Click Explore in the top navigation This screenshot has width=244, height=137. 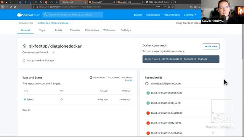point(138,15)
